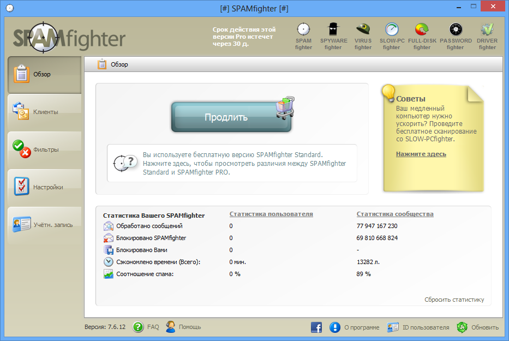
Task: Click the Обработано сообщений envelope icon
Action: coord(109,226)
